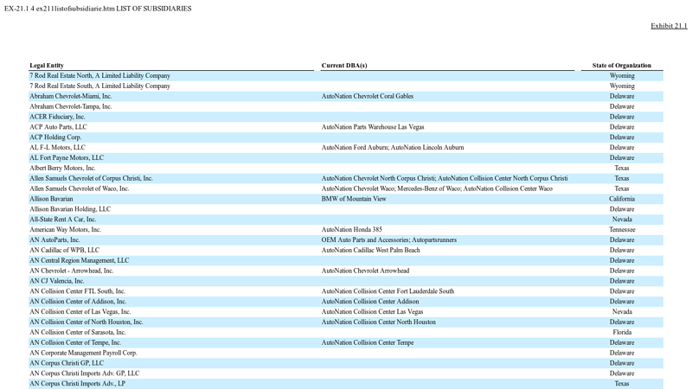
Task: Click the Exhibit 21.1 link
Action: pos(669,26)
